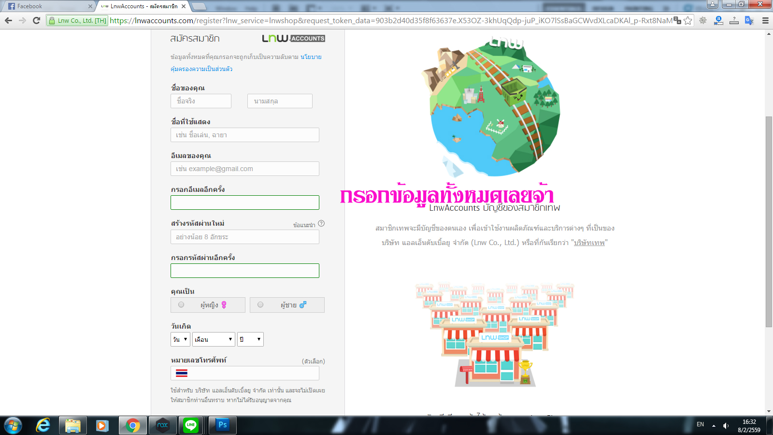Click the EN language indicator in tray
This screenshot has width=773, height=435.
[x=700, y=424]
